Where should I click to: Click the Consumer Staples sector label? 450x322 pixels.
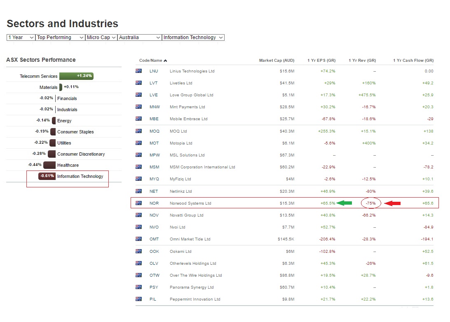[75, 132]
